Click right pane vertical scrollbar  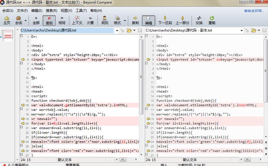click(266, 71)
